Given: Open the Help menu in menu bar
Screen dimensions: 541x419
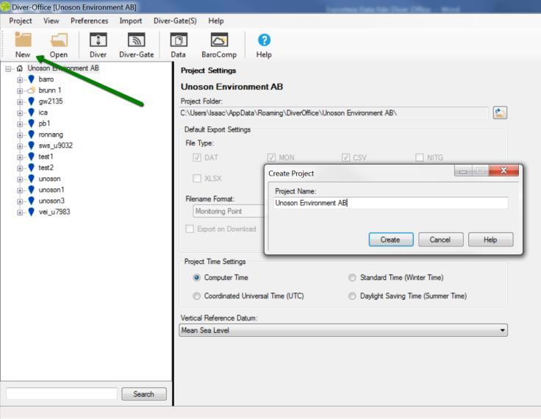Looking at the screenshot, I should 216,21.
